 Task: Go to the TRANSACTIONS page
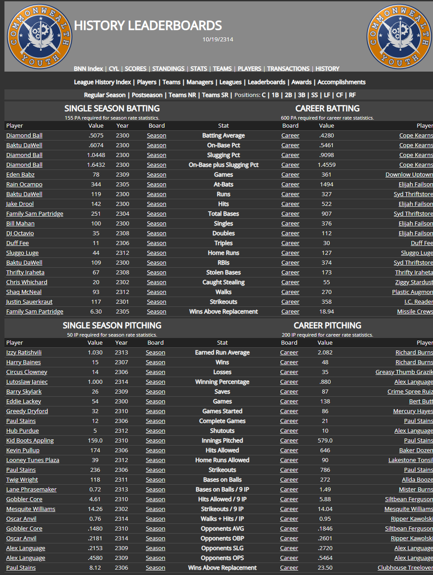(x=288, y=68)
